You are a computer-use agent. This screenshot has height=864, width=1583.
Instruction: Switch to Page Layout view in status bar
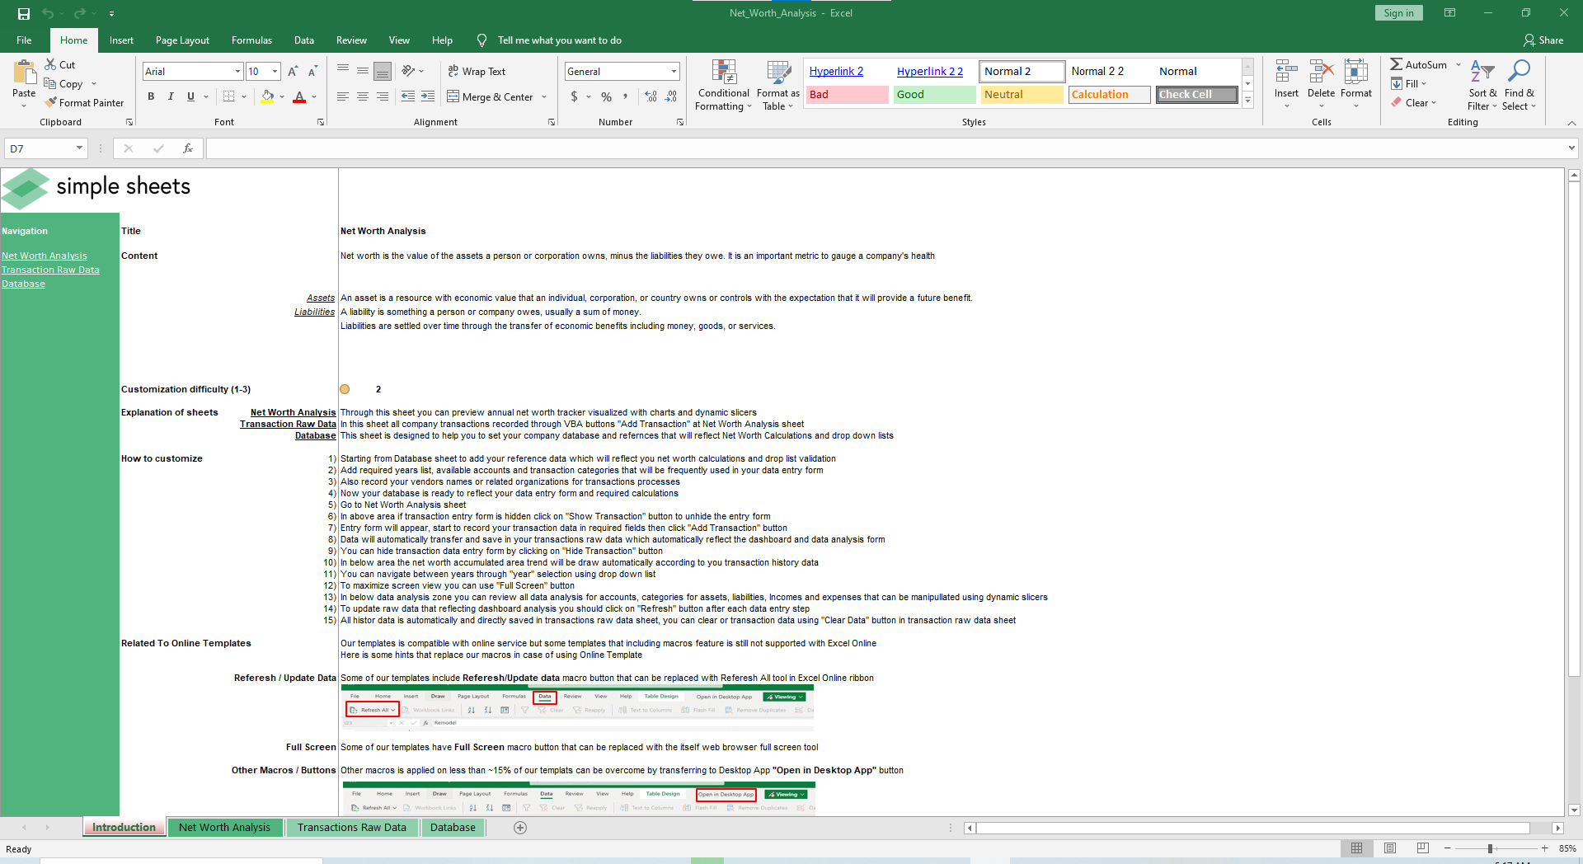(x=1390, y=848)
